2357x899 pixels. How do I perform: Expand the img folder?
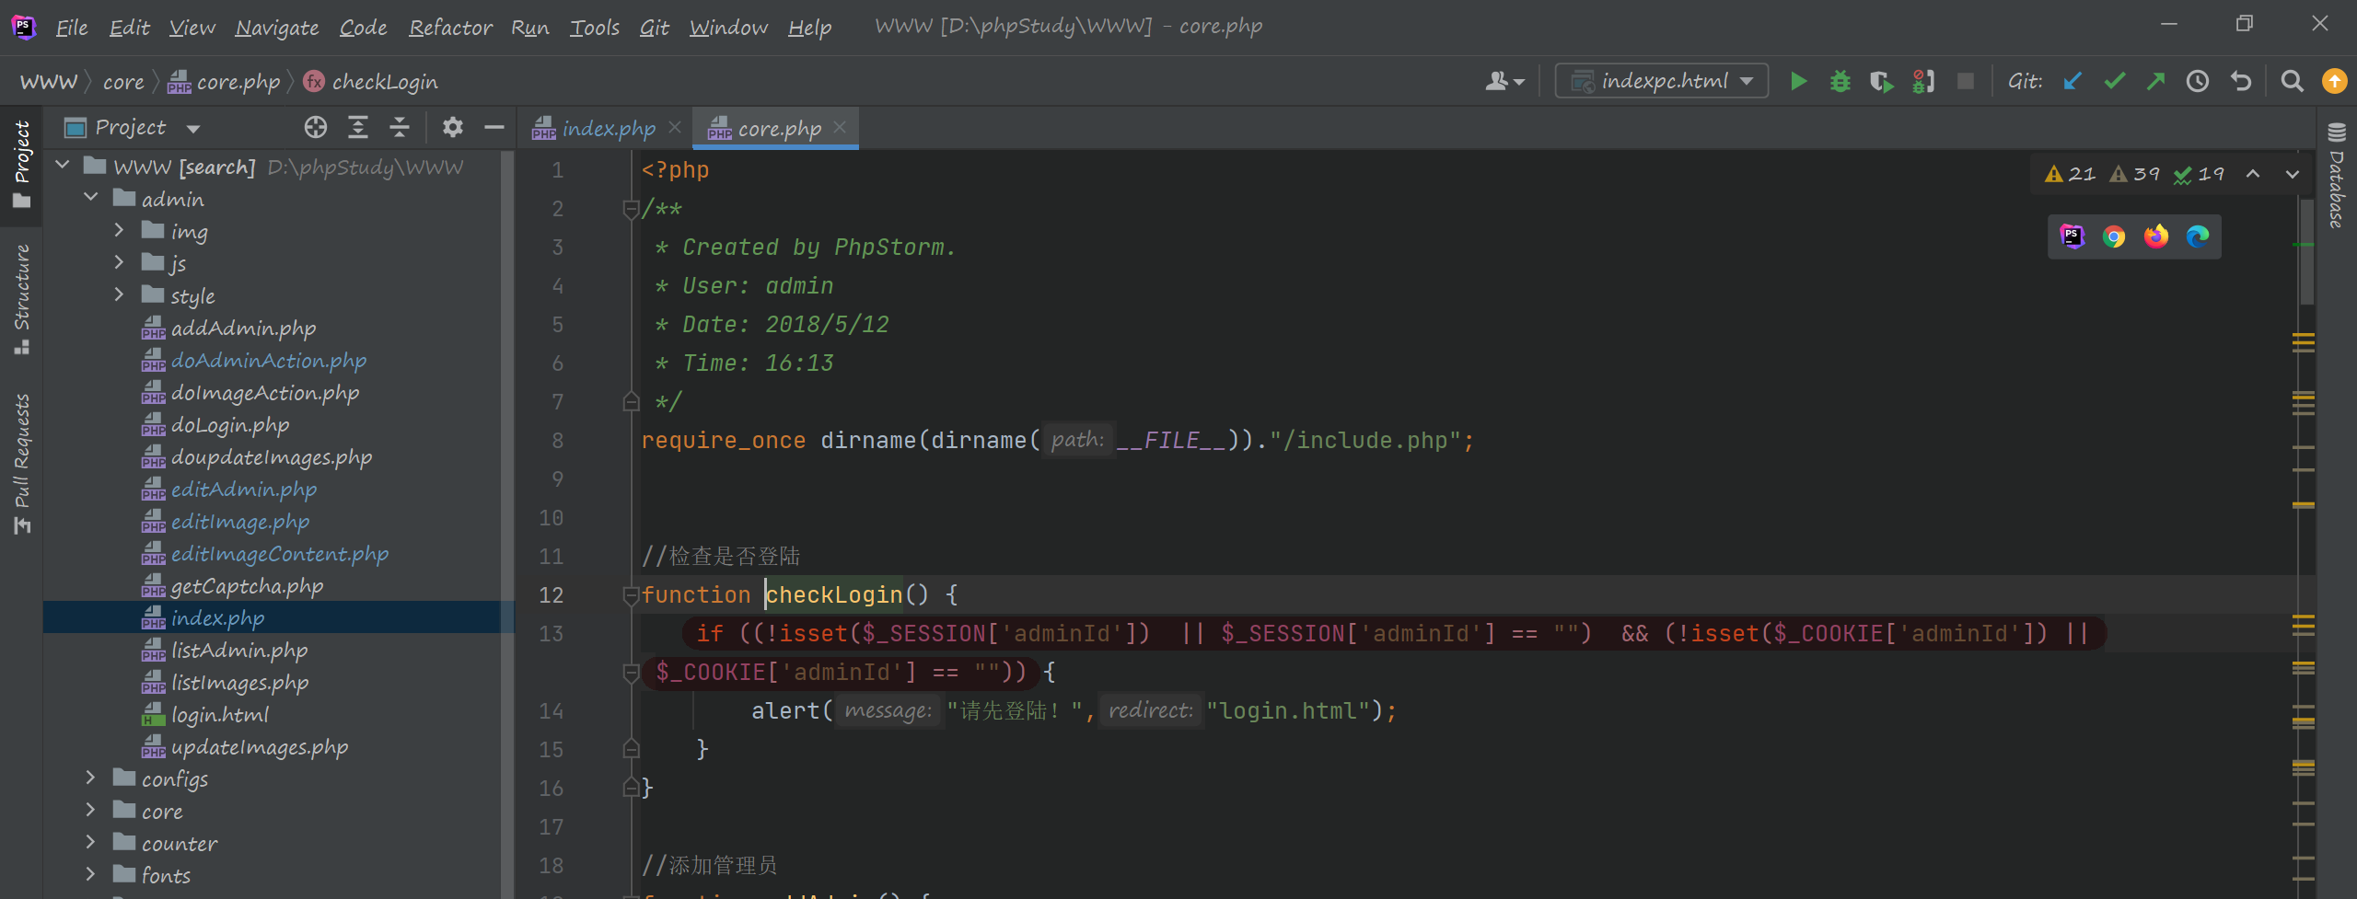pos(119,230)
